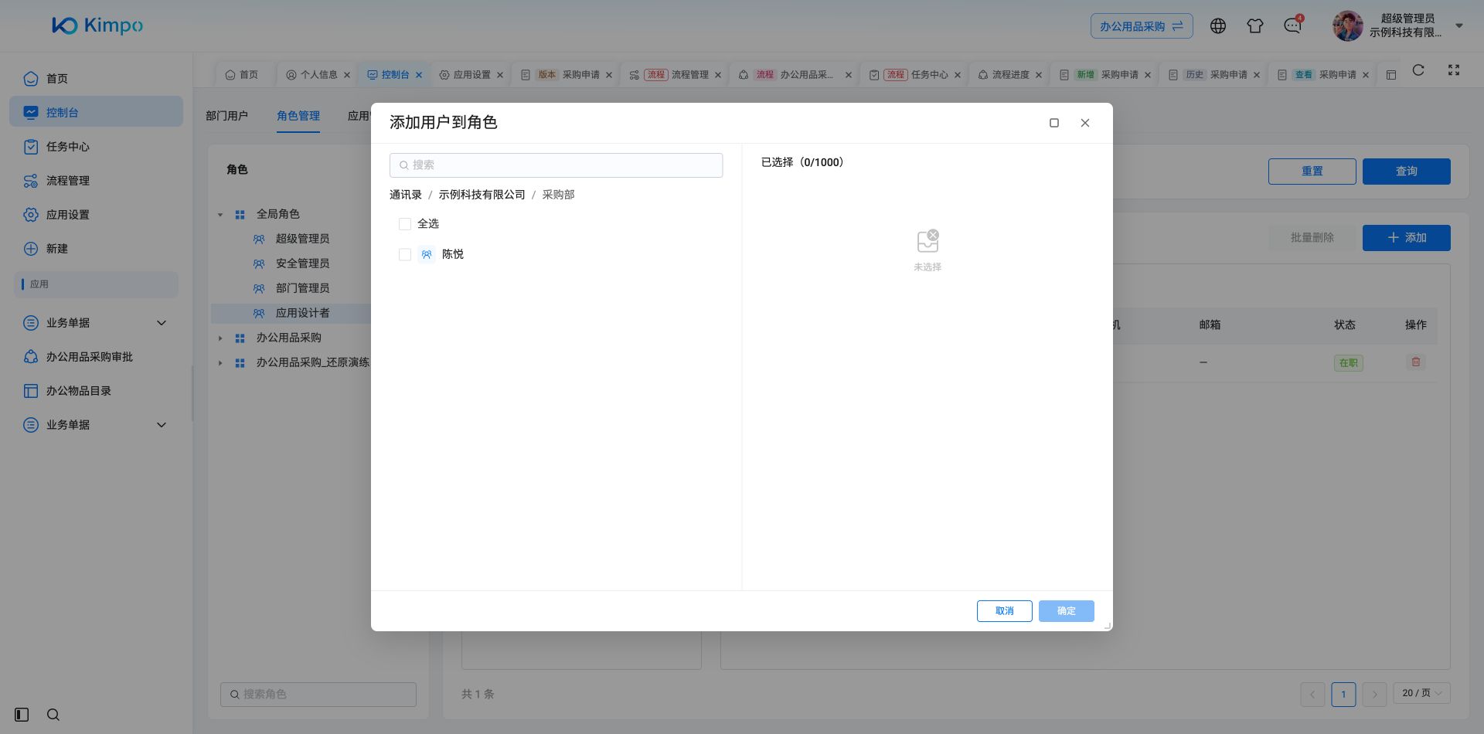Click the 重置 button
1484x734 pixels.
(1312, 172)
